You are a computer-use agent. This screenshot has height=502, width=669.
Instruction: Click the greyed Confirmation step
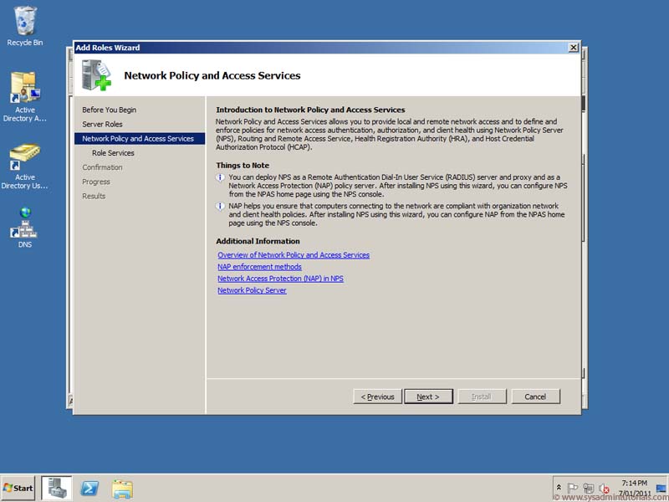click(x=102, y=167)
